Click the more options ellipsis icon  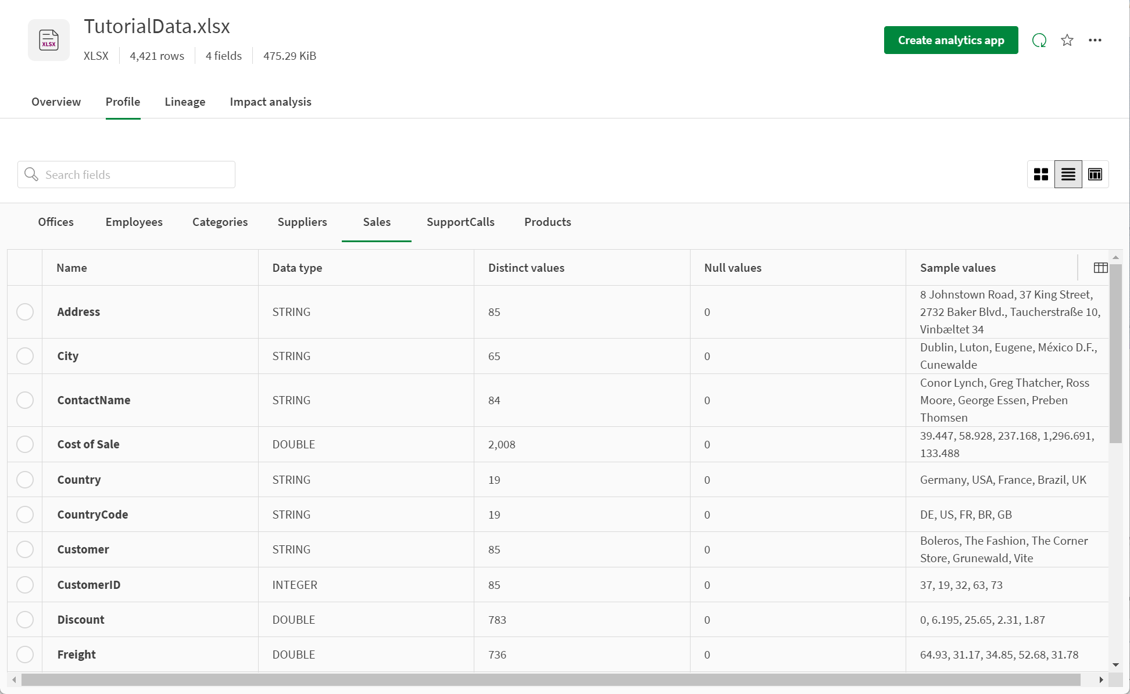1095,39
